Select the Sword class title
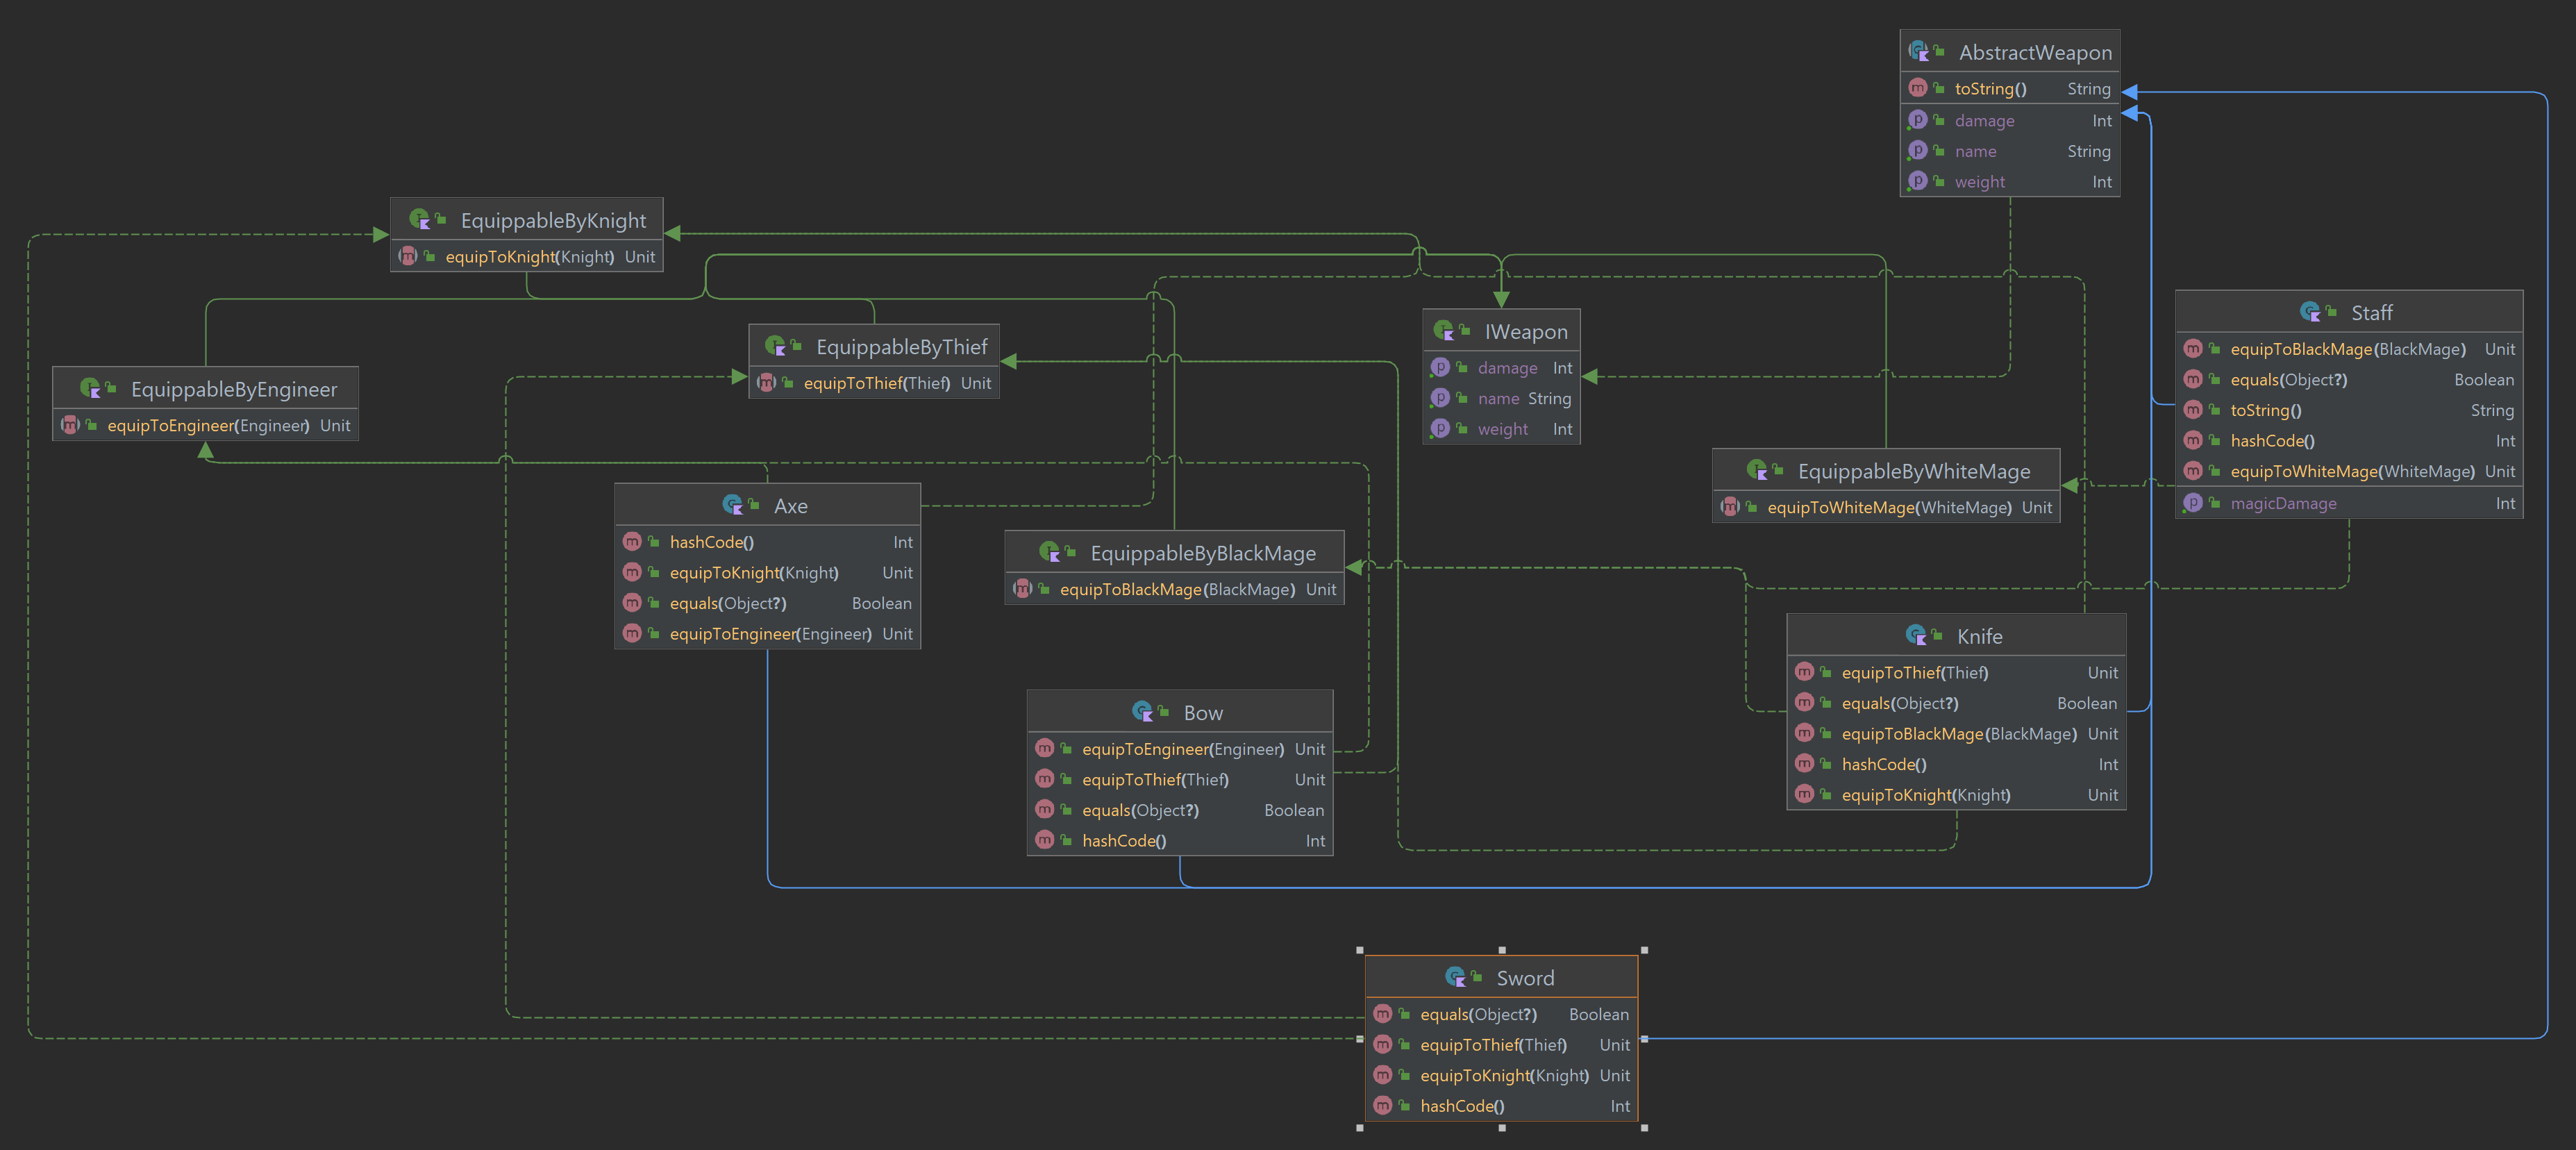The image size is (2576, 1150). (1525, 978)
